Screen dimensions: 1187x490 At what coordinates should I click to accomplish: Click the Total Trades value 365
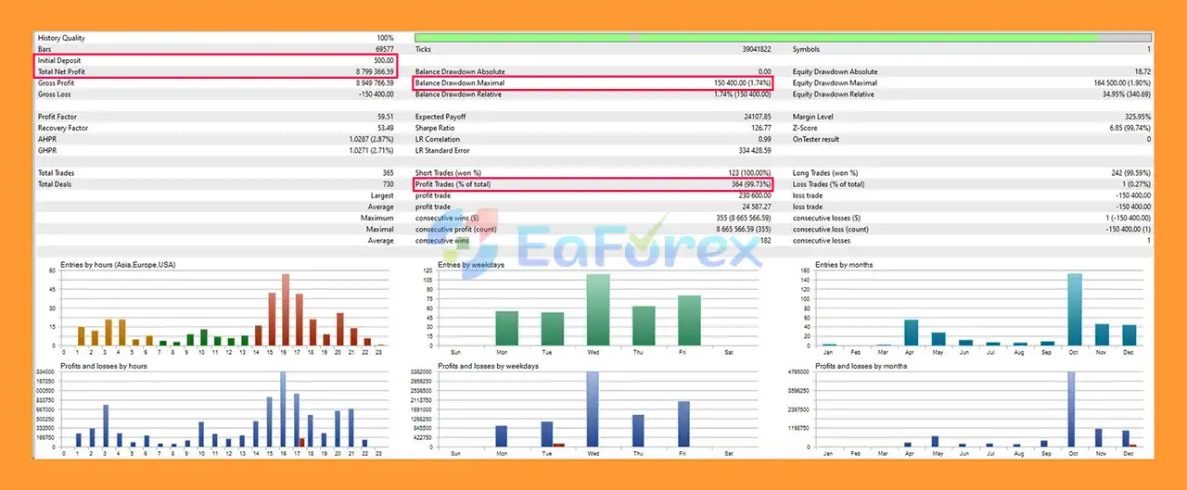tap(386, 173)
